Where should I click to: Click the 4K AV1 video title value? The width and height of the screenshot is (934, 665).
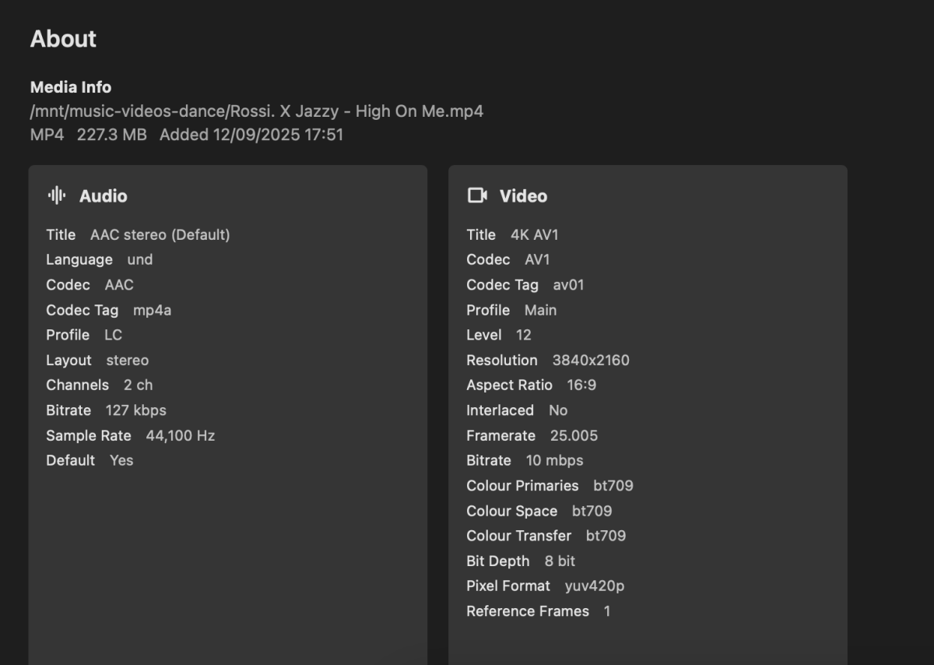[x=534, y=234]
